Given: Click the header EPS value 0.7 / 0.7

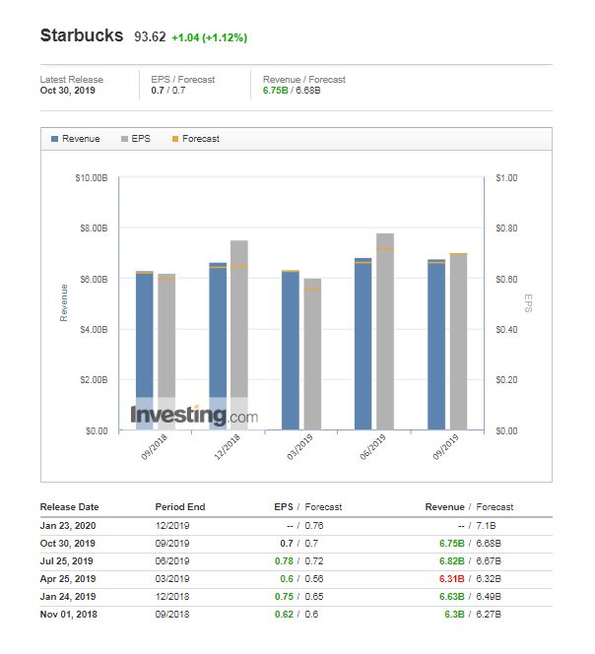Looking at the screenshot, I should tap(168, 91).
